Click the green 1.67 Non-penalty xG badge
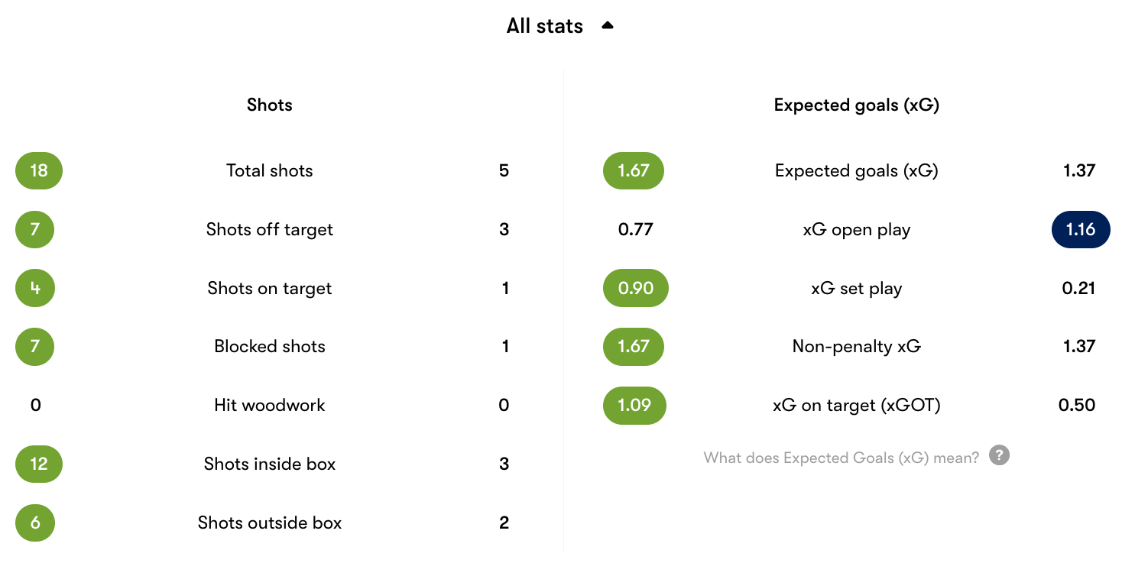The height and width of the screenshot is (576, 1122). (x=634, y=346)
